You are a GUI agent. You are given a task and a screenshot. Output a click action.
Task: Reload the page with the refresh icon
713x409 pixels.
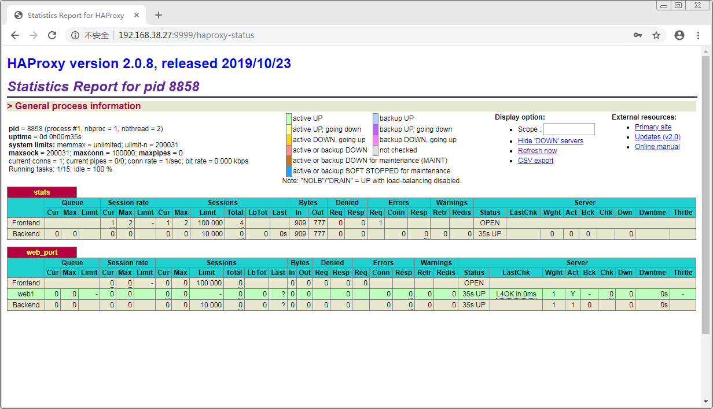[52, 35]
